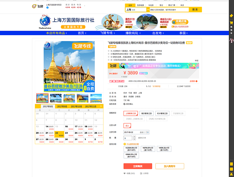The image size is (234, 177).
Task: Click the blue verified badge under store name
Action: [x=47, y=7]
